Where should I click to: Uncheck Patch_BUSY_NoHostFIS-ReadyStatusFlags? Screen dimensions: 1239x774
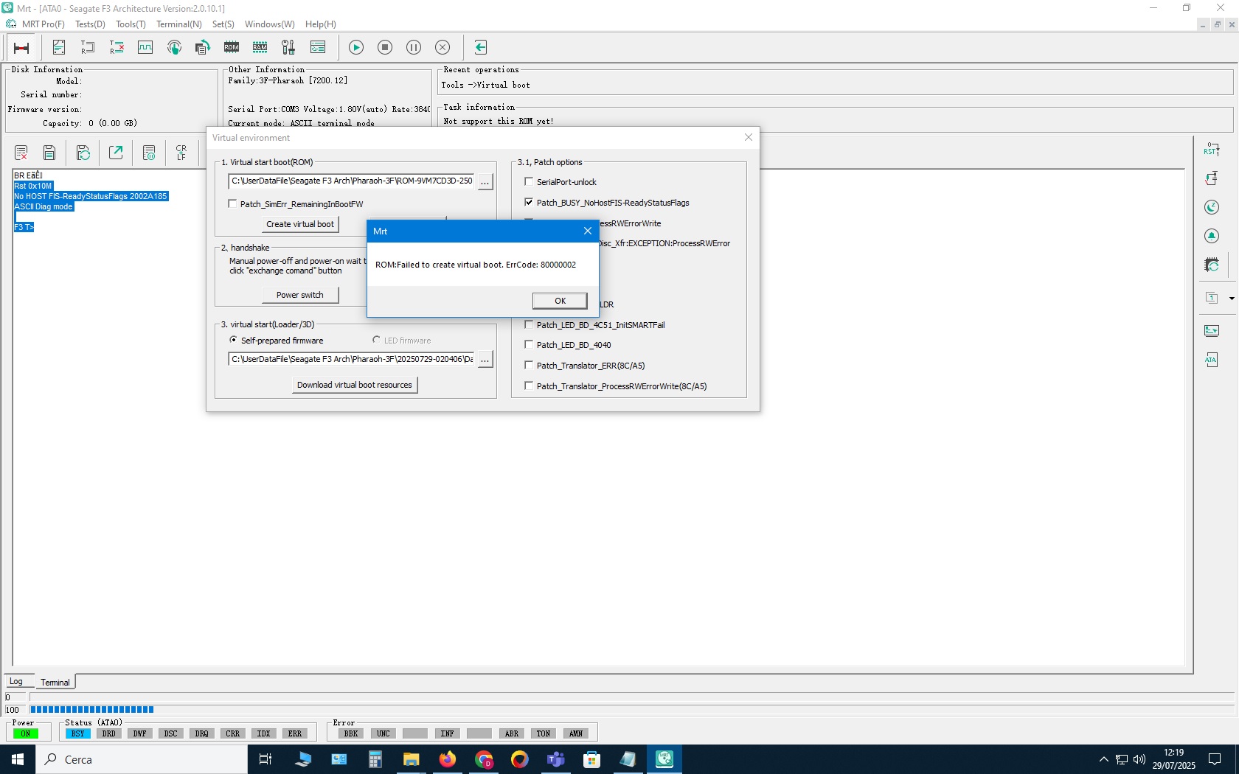[x=529, y=202]
